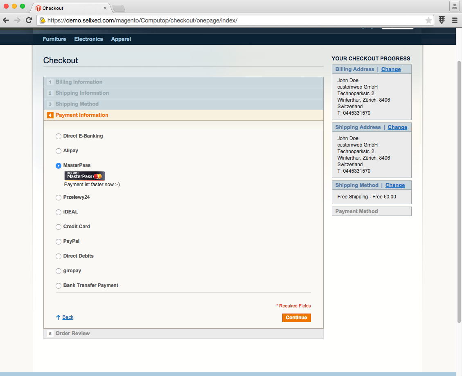Expand the Order Review step
This screenshot has height=376, width=462.
point(183,334)
